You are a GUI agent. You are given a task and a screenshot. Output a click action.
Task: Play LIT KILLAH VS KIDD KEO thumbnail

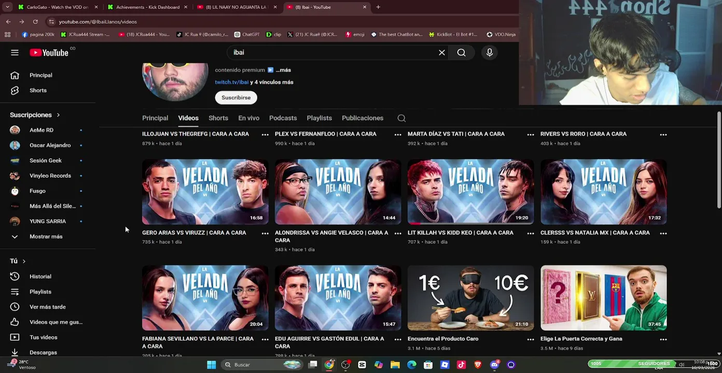(x=471, y=192)
